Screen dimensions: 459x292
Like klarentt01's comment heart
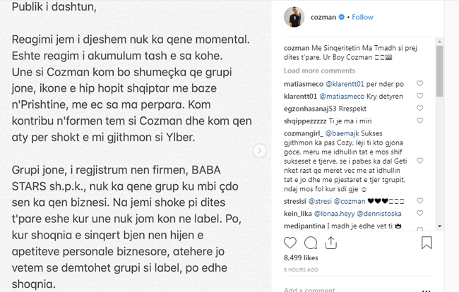pyautogui.click(x=419, y=96)
